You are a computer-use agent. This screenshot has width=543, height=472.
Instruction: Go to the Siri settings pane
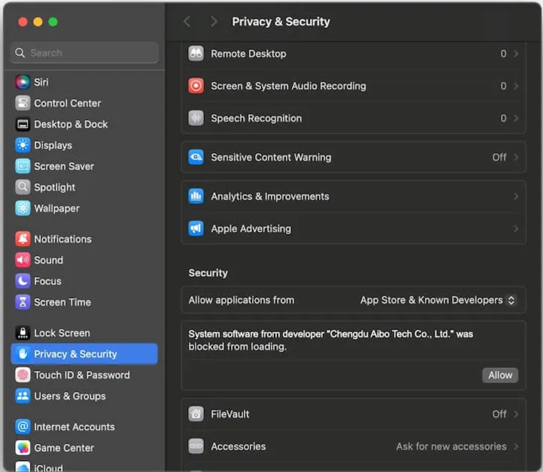point(84,82)
